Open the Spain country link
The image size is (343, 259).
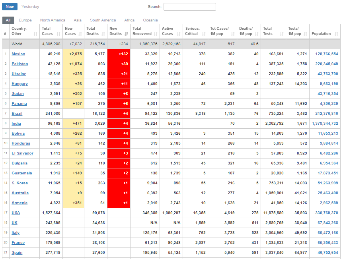click(17, 253)
